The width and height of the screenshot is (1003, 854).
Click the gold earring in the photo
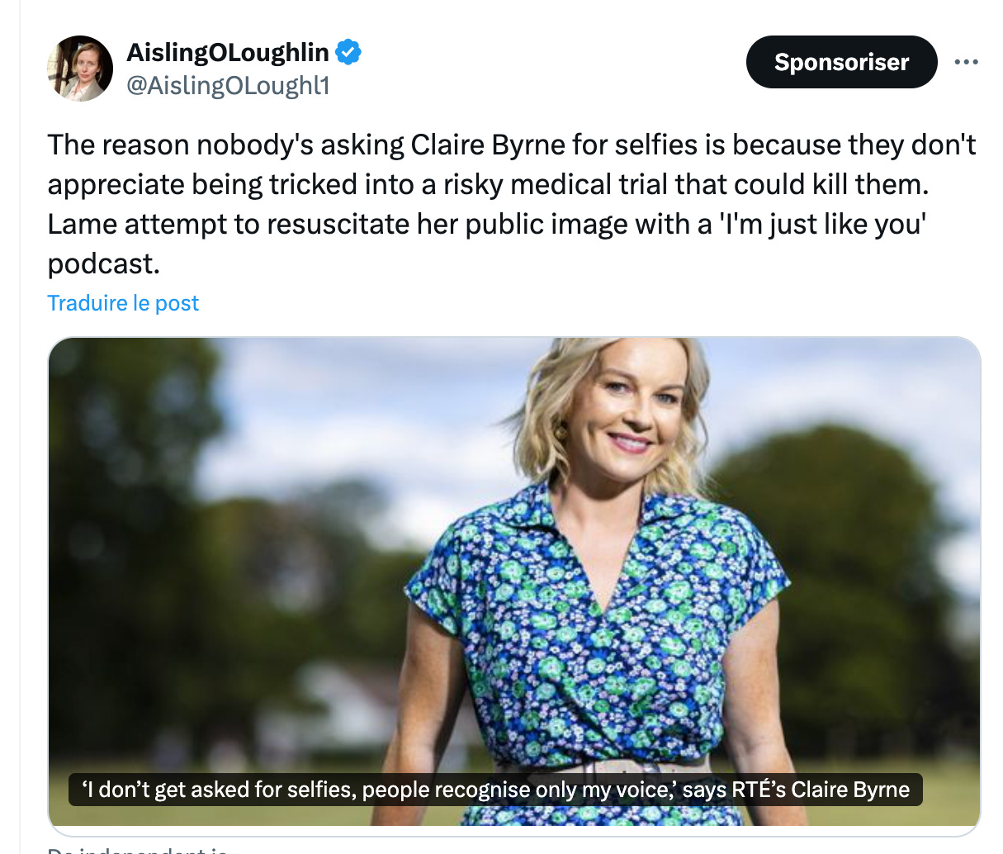[x=561, y=431]
